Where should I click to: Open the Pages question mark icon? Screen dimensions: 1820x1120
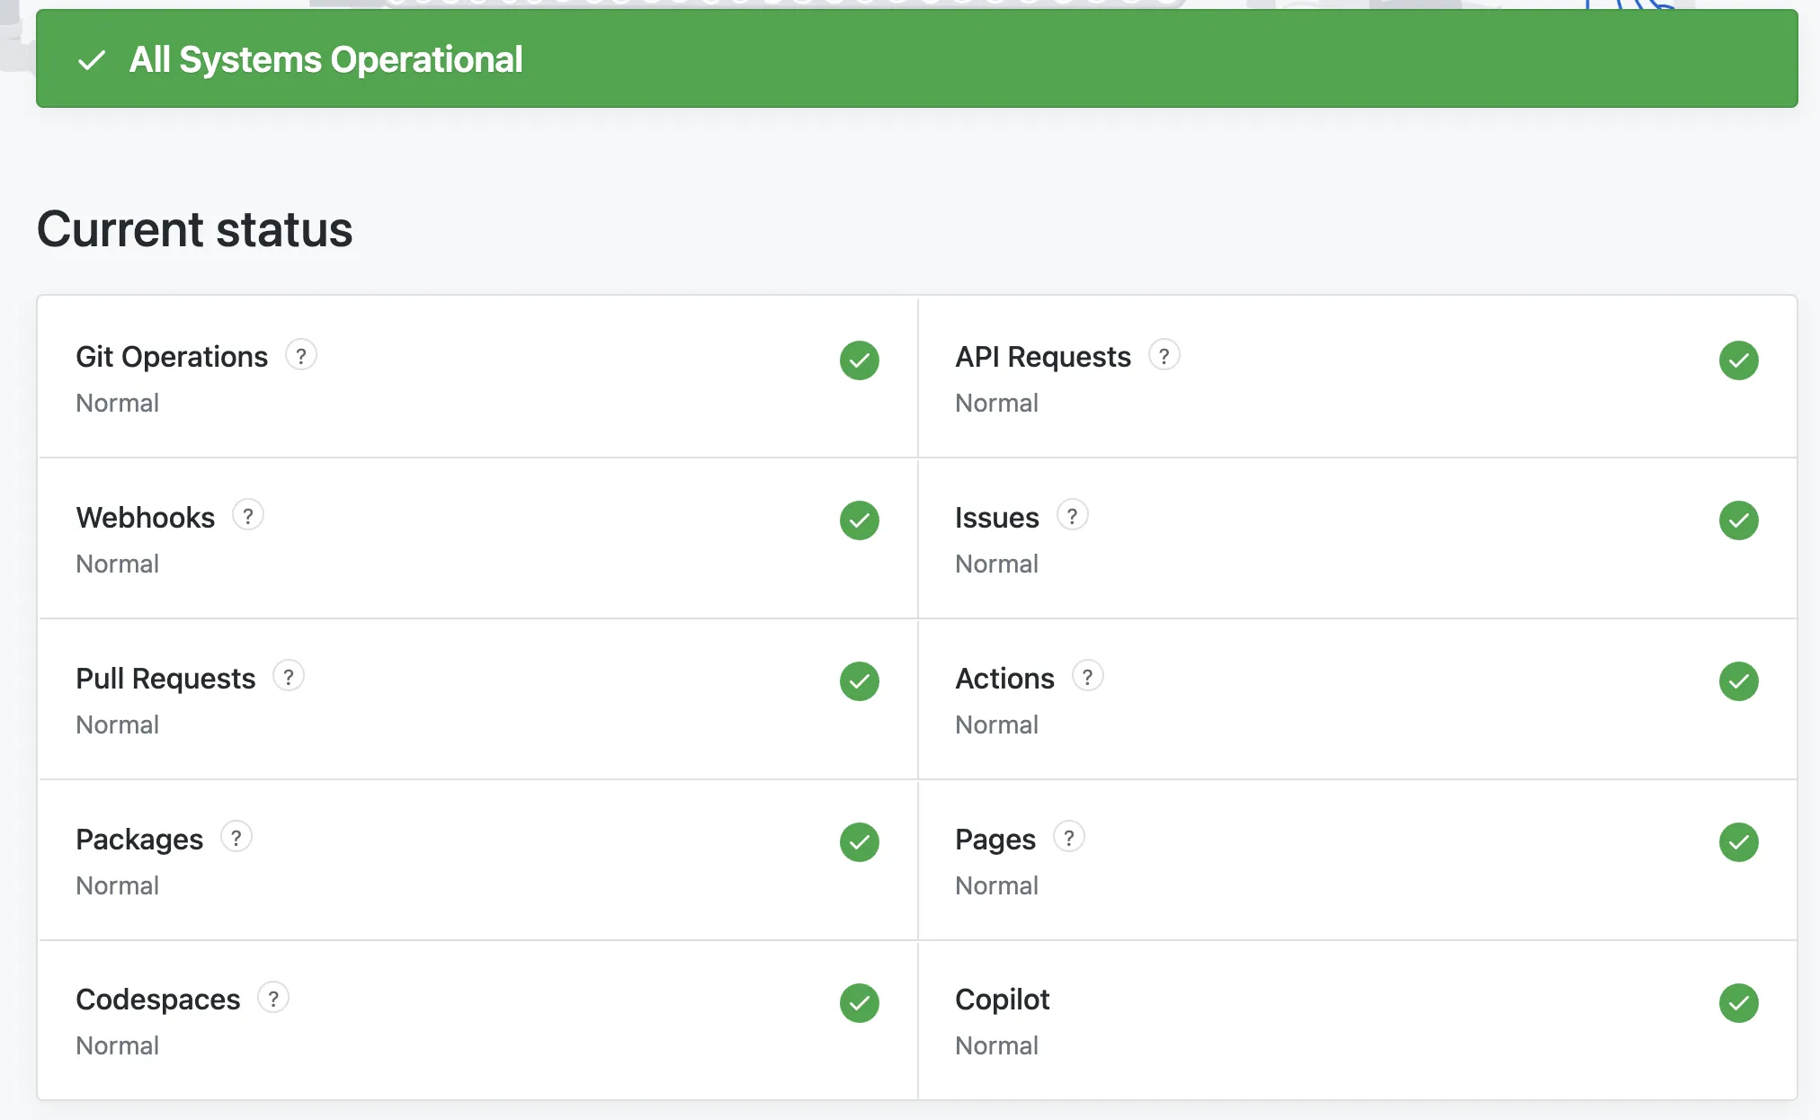point(1069,837)
